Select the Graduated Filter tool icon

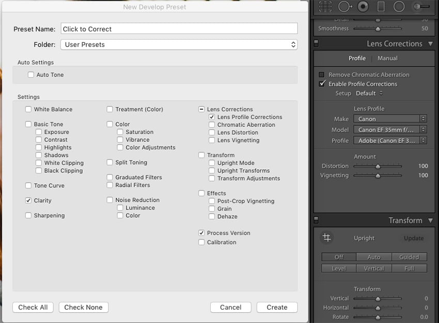[x=381, y=6]
